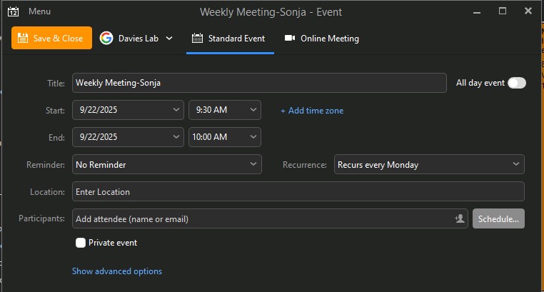Viewport: 544px width, 292px height.
Task: Open the Recurrence dropdown
Action: tap(516, 165)
